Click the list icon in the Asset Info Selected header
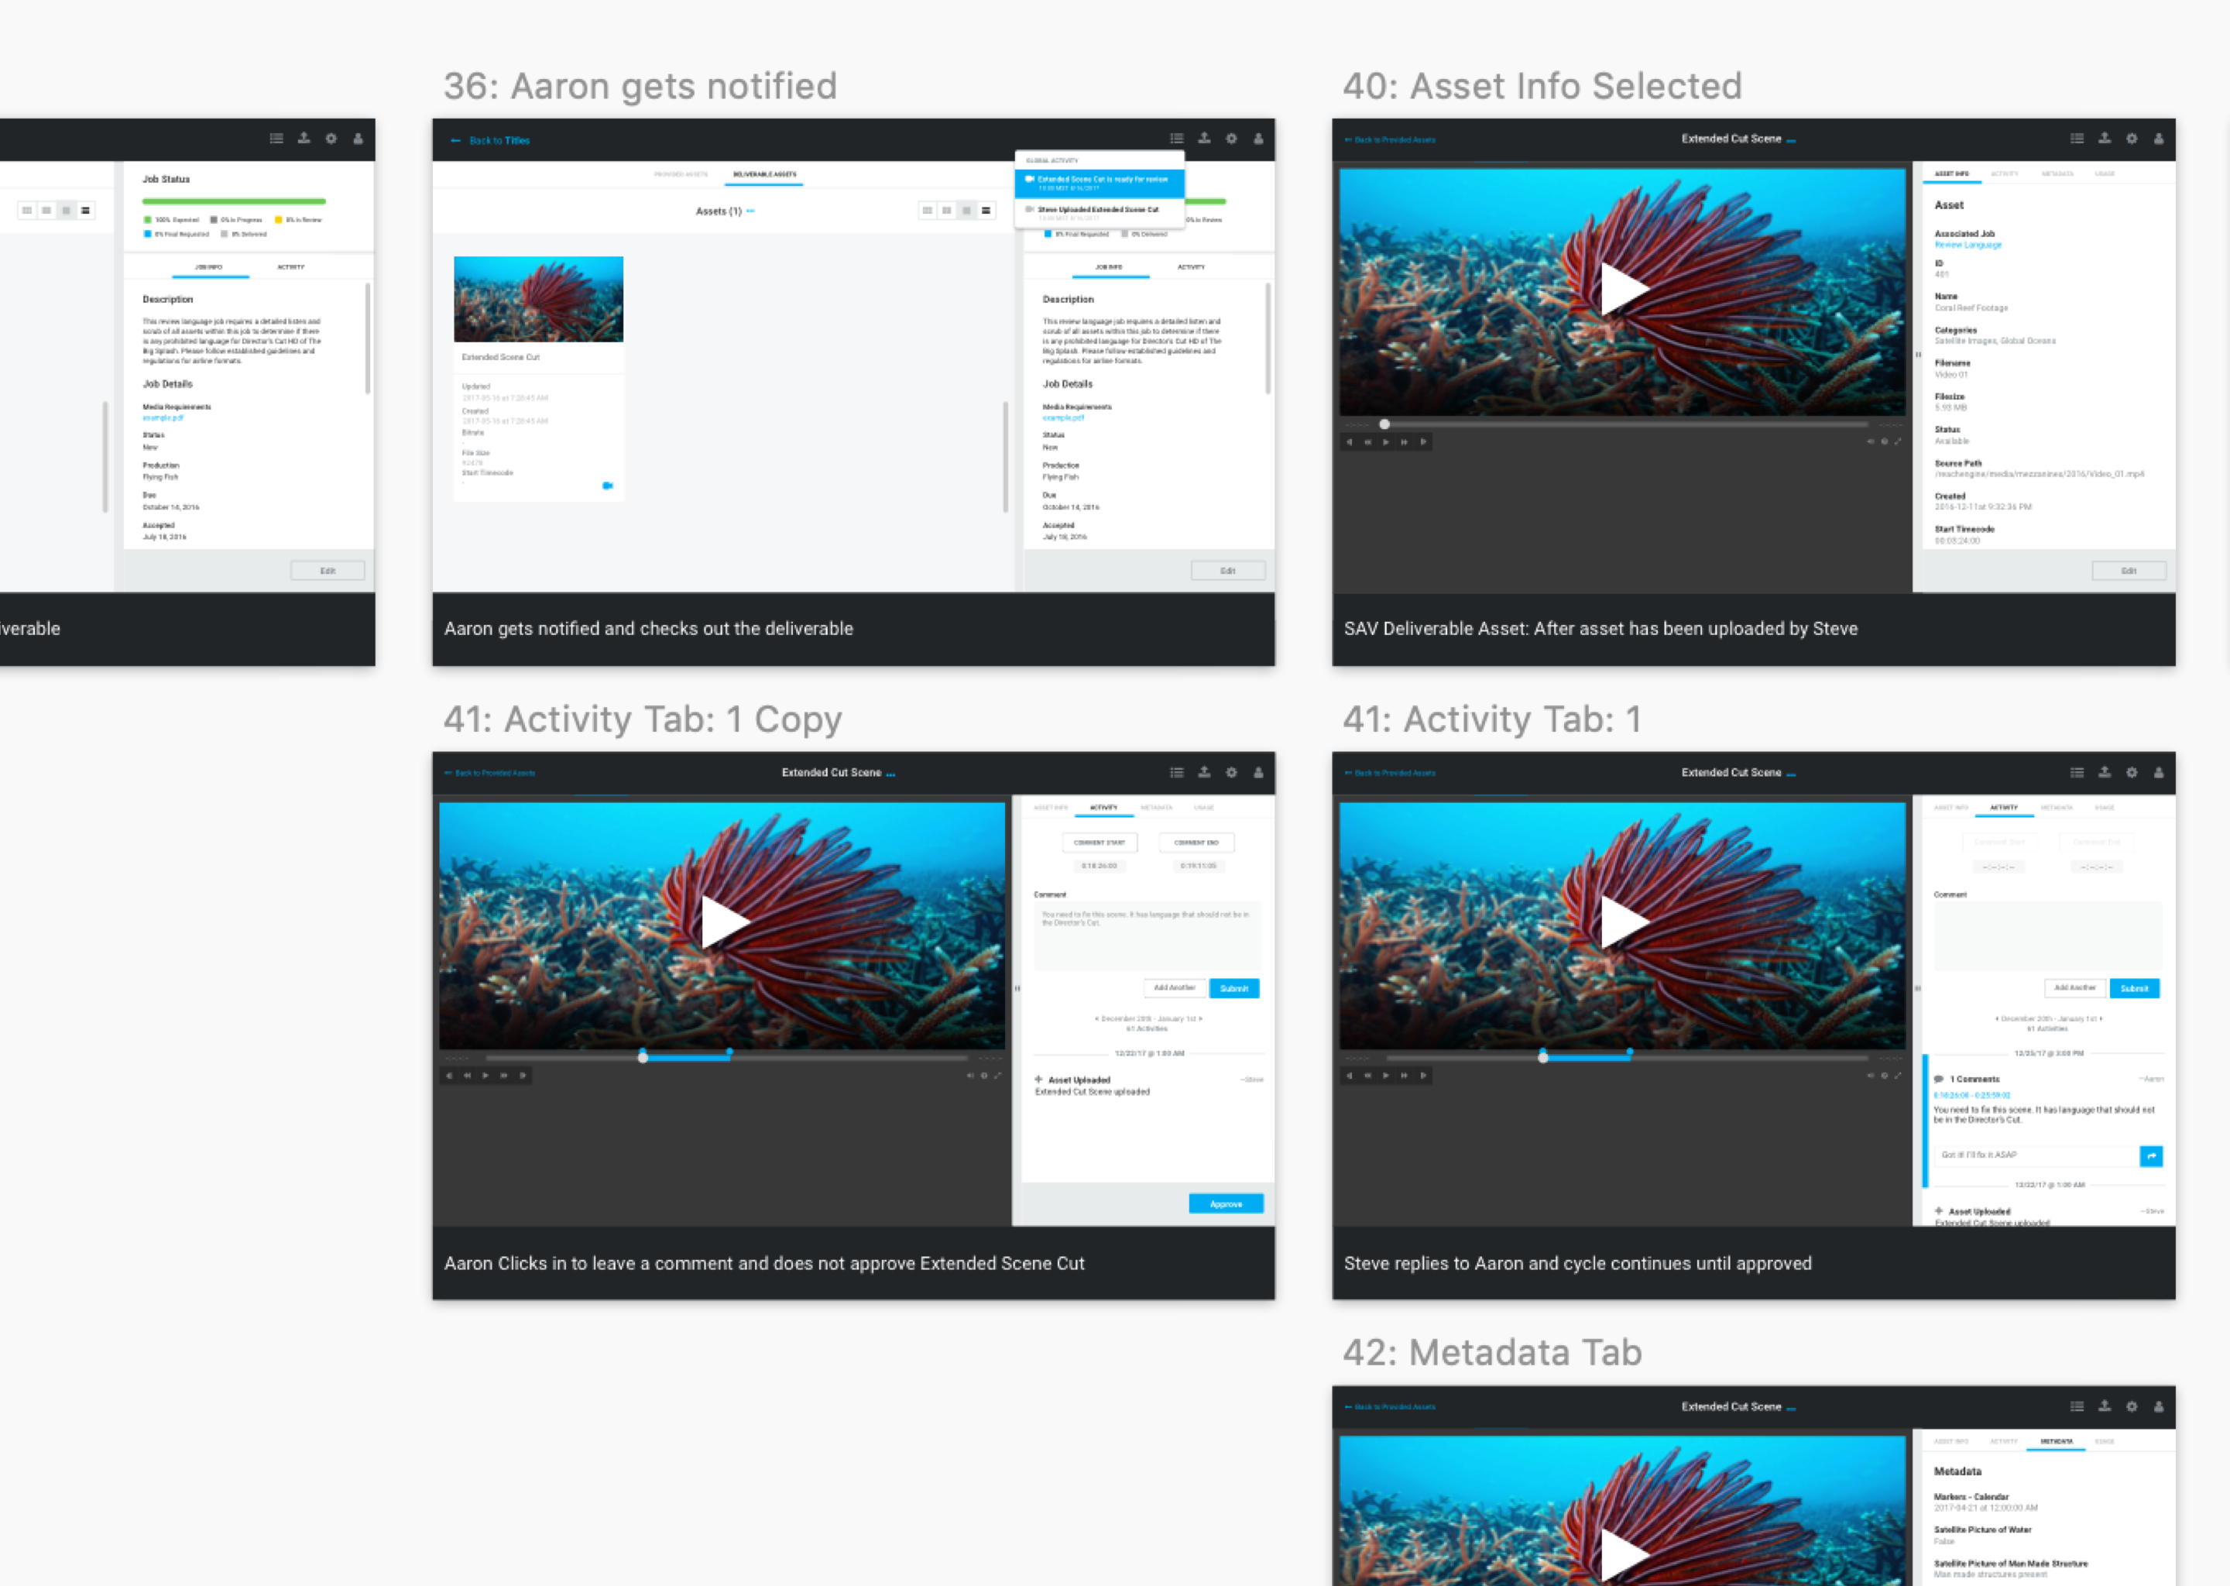 pos(2077,139)
